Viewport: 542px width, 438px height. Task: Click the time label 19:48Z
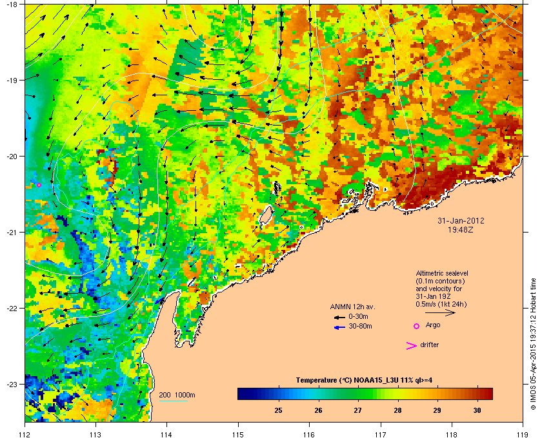(x=461, y=229)
